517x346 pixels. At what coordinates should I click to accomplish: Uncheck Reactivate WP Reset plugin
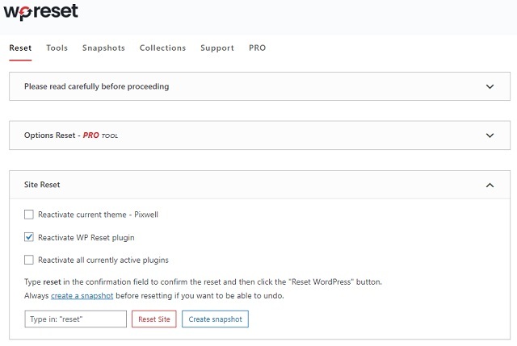point(29,237)
